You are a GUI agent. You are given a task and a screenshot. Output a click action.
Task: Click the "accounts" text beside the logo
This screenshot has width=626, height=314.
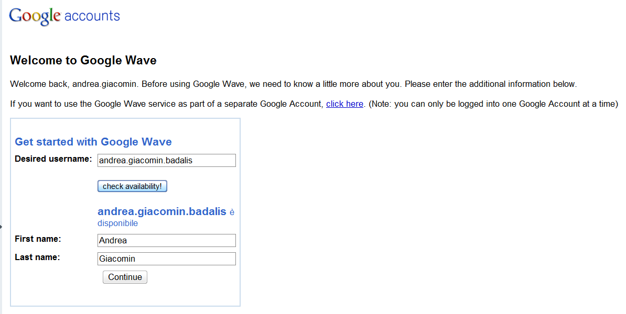(x=92, y=16)
